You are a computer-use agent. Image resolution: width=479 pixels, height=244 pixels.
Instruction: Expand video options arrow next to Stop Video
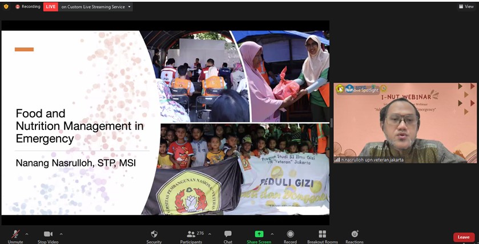click(61, 234)
